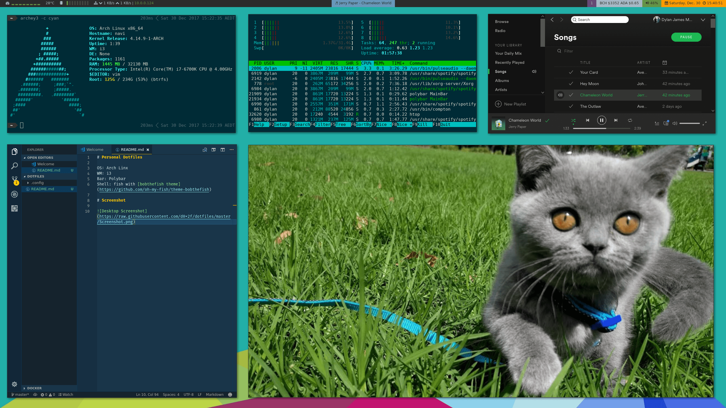Image resolution: width=726 pixels, height=408 pixels.
Task: Toggle shuffle in Spotify player
Action: (573, 120)
